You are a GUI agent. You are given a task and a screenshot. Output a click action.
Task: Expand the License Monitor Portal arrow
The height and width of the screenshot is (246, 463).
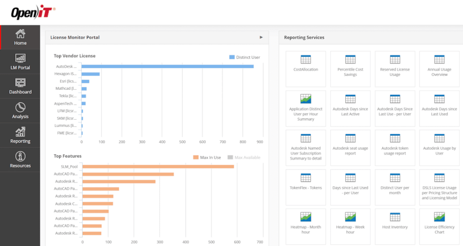[x=261, y=37]
